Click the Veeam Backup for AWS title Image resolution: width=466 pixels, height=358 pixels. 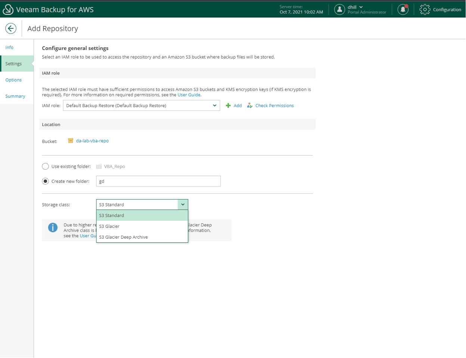tap(55, 10)
